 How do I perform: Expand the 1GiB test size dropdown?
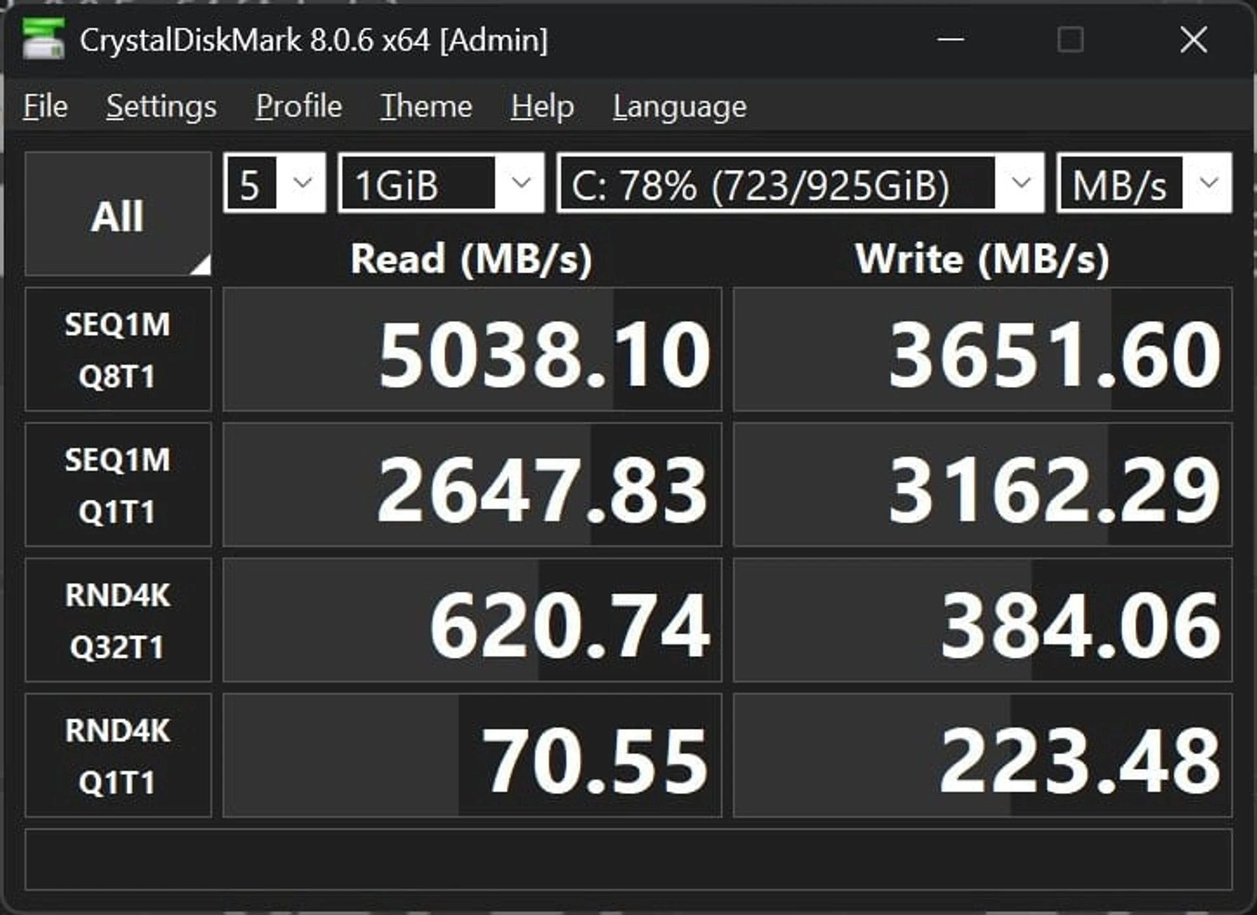441,183
